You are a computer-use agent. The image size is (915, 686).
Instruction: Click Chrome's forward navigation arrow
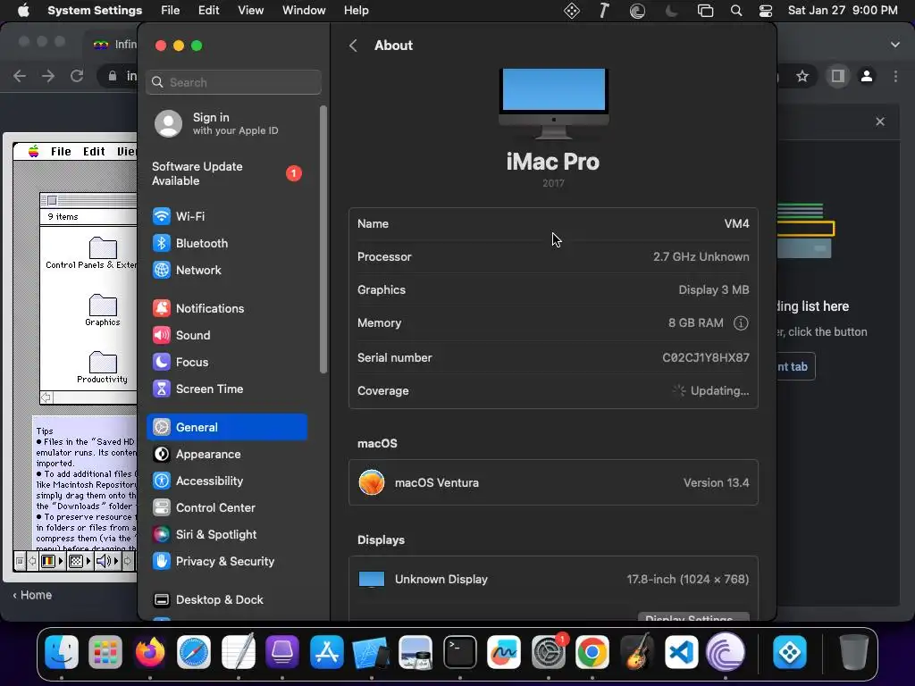pos(48,76)
